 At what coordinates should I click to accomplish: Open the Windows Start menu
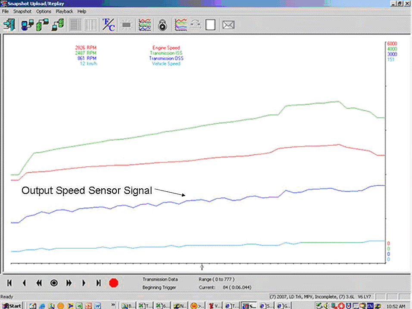(x=12, y=306)
